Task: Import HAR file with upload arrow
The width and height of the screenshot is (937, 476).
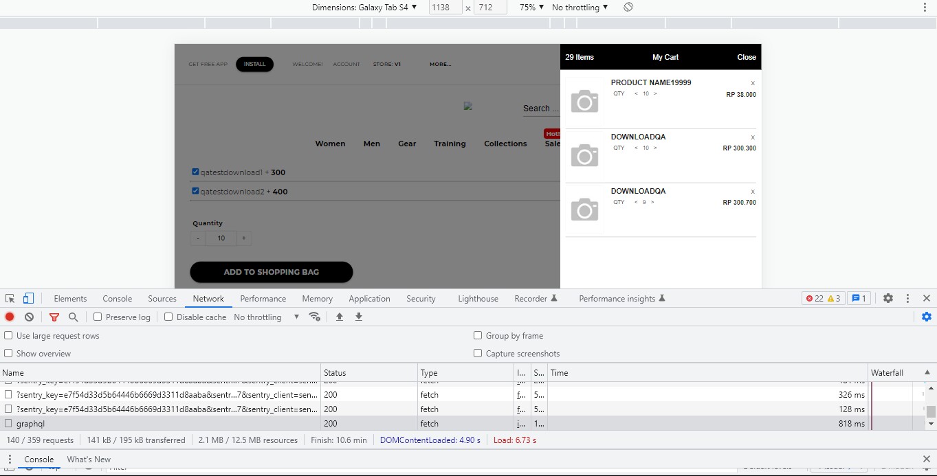Action: click(339, 317)
